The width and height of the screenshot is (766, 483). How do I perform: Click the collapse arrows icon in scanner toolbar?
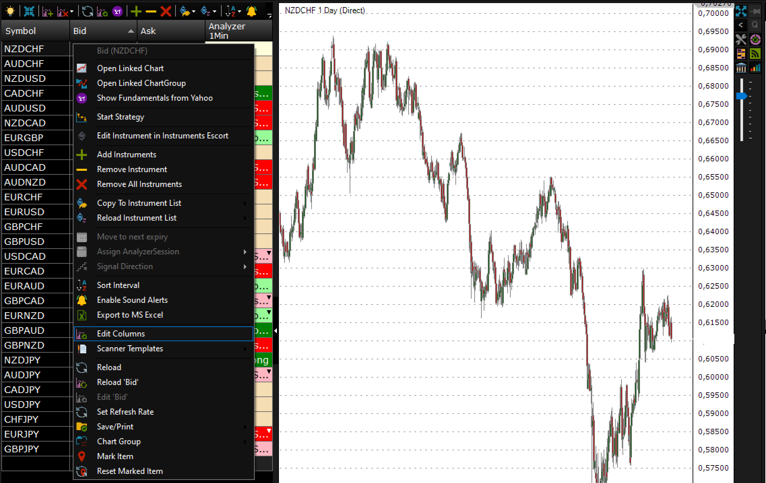[29, 11]
